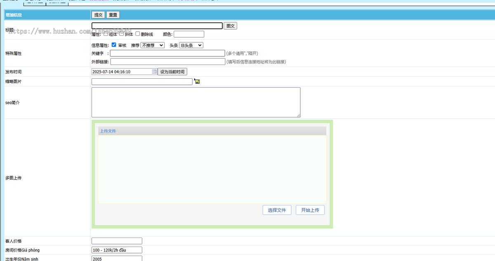Focus the 关键字 keywords input

click(167, 53)
